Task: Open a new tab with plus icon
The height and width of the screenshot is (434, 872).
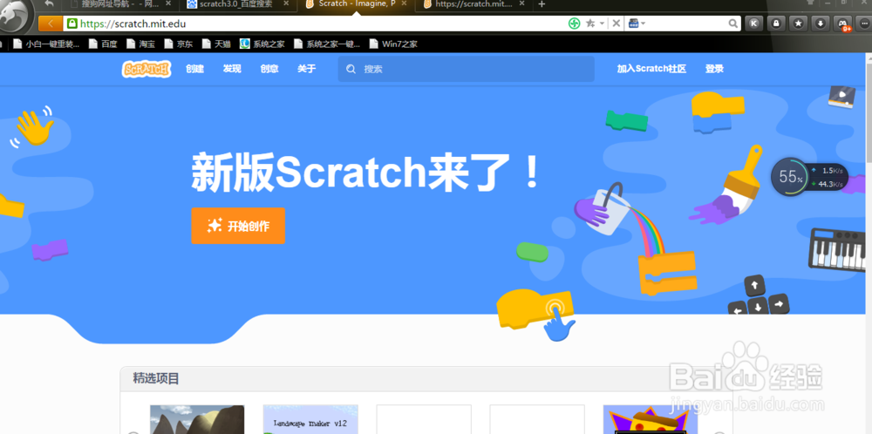Action: pyautogui.click(x=542, y=4)
